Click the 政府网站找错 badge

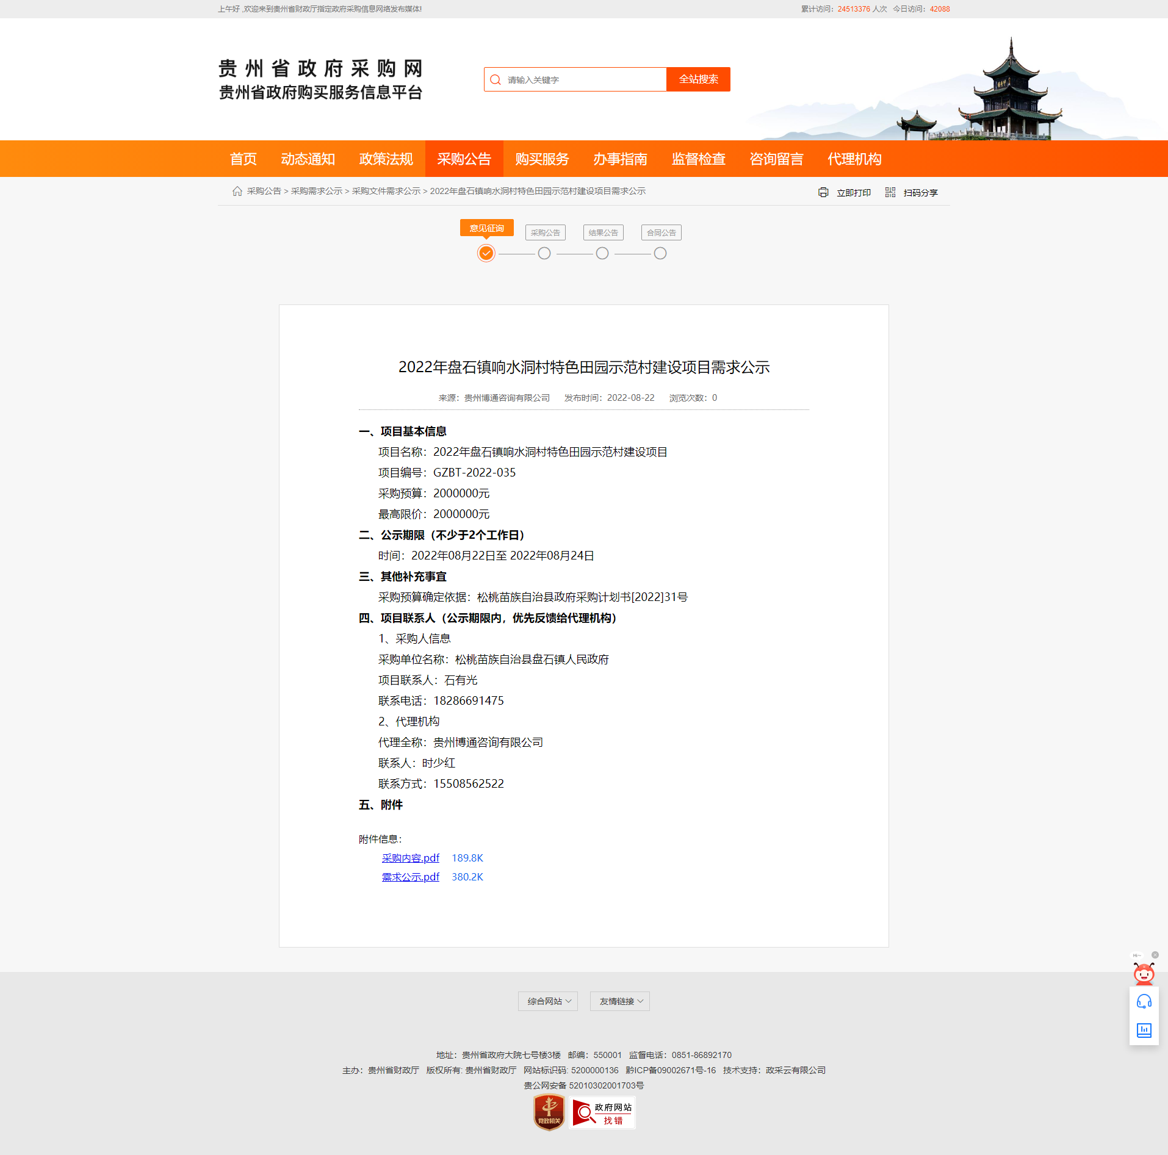[x=602, y=1113]
